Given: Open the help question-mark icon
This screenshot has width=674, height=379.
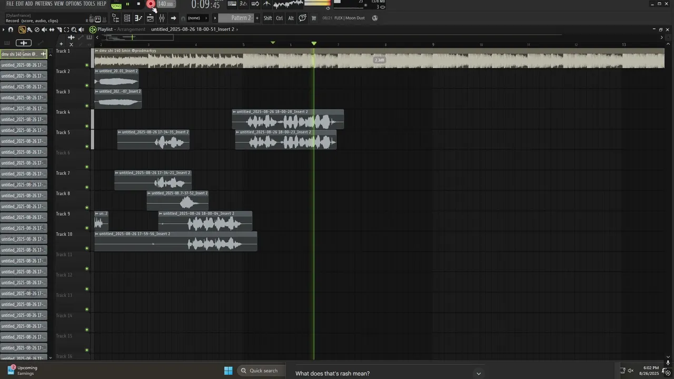Looking at the screenshot, I should pyautogui.click(x=303, y=18).
